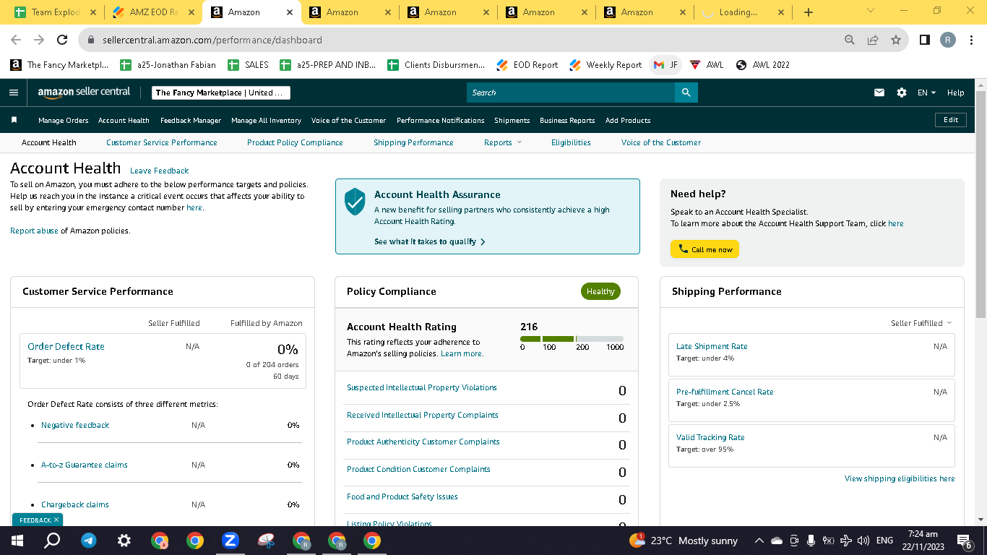Open the settings gear in Seller Central header
The image size is (987, 555).
click(x=902, y=92)
